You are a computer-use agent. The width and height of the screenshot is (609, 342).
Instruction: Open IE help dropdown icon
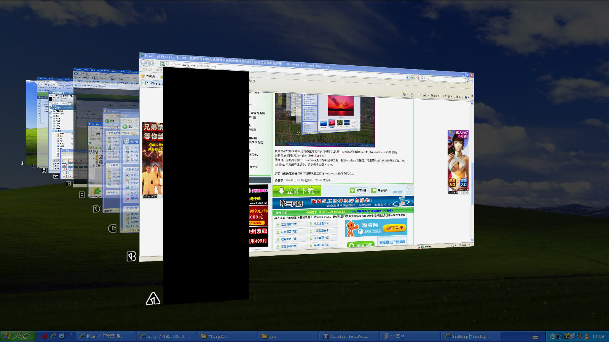pyautogui.click(x=467, y=97)
